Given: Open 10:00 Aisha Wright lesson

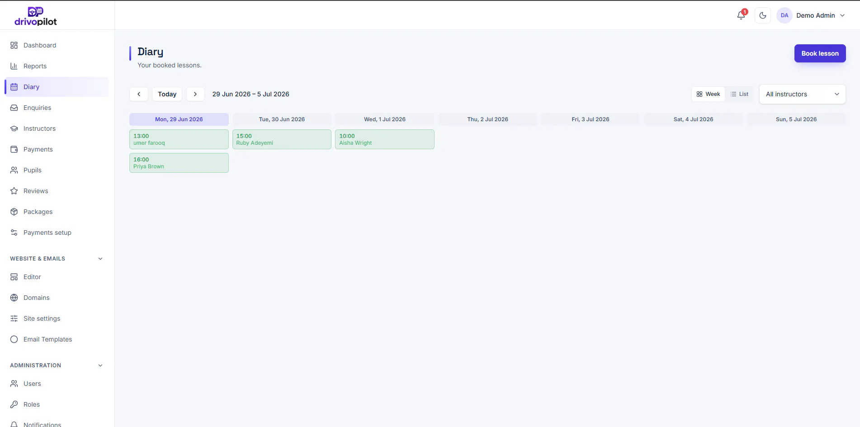Looking at the screenshot, I should click(x=385, y=139).
